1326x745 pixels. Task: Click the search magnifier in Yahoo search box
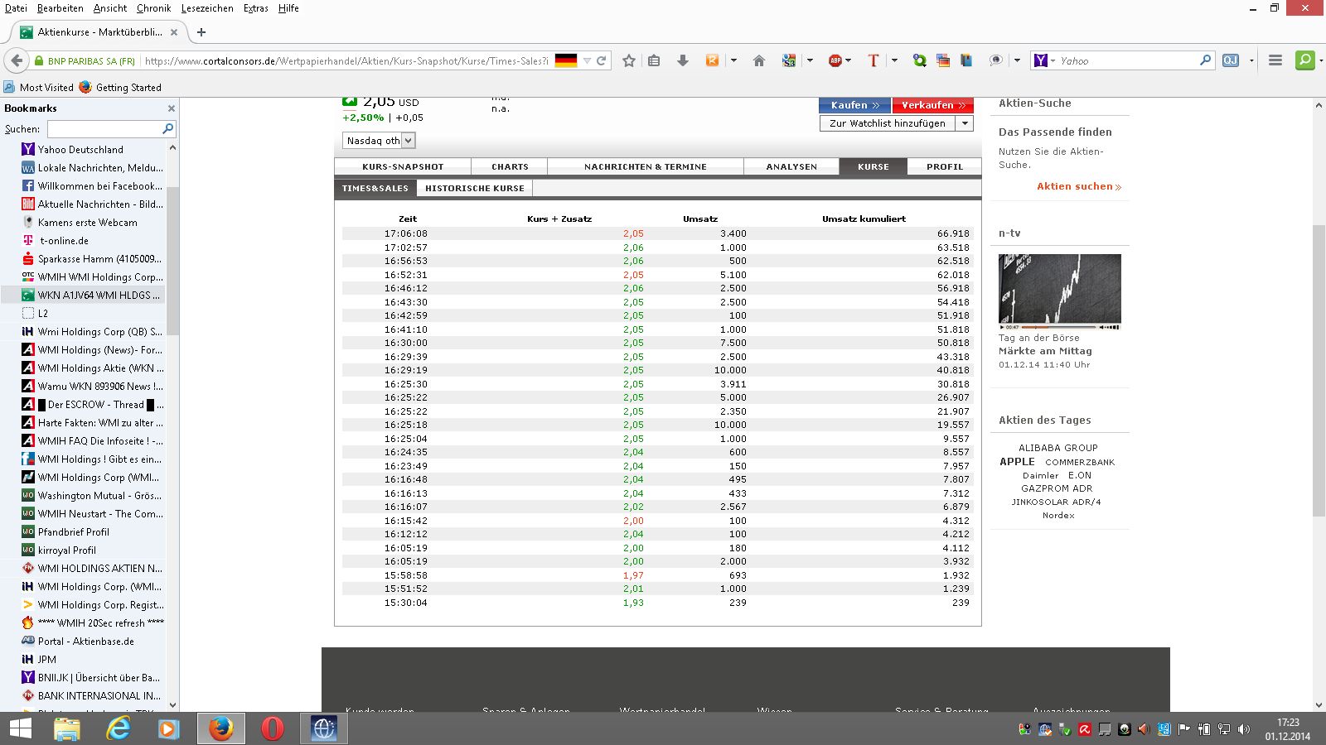[1206, 60]
